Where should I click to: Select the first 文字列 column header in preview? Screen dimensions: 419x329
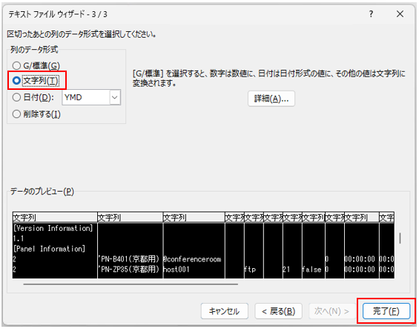(55, 218)
